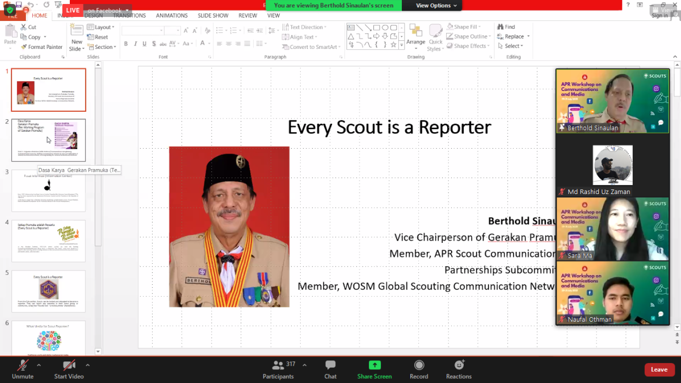Click the Reset slide button

click(x=98, y=37)
